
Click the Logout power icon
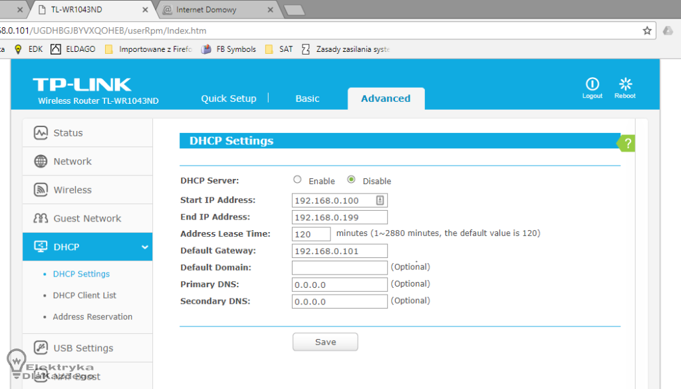click(x=592, y=84)
